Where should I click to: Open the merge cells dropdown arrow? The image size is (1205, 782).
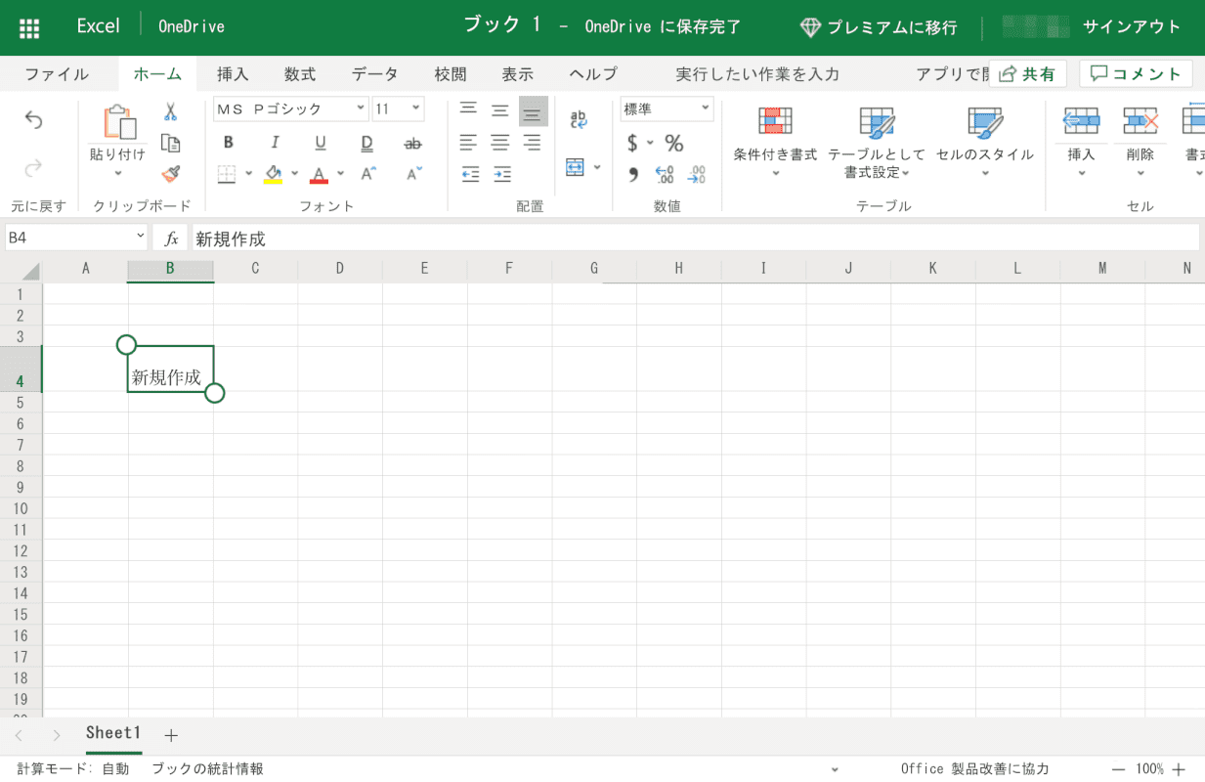click(595, 167)
